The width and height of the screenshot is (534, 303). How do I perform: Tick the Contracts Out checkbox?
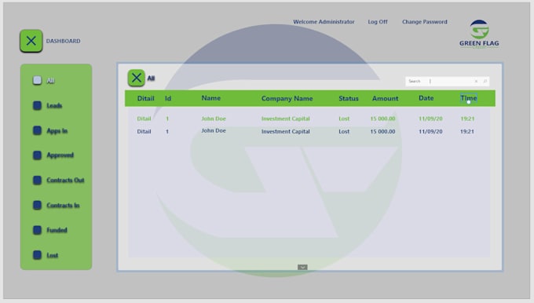coord(37,180)
